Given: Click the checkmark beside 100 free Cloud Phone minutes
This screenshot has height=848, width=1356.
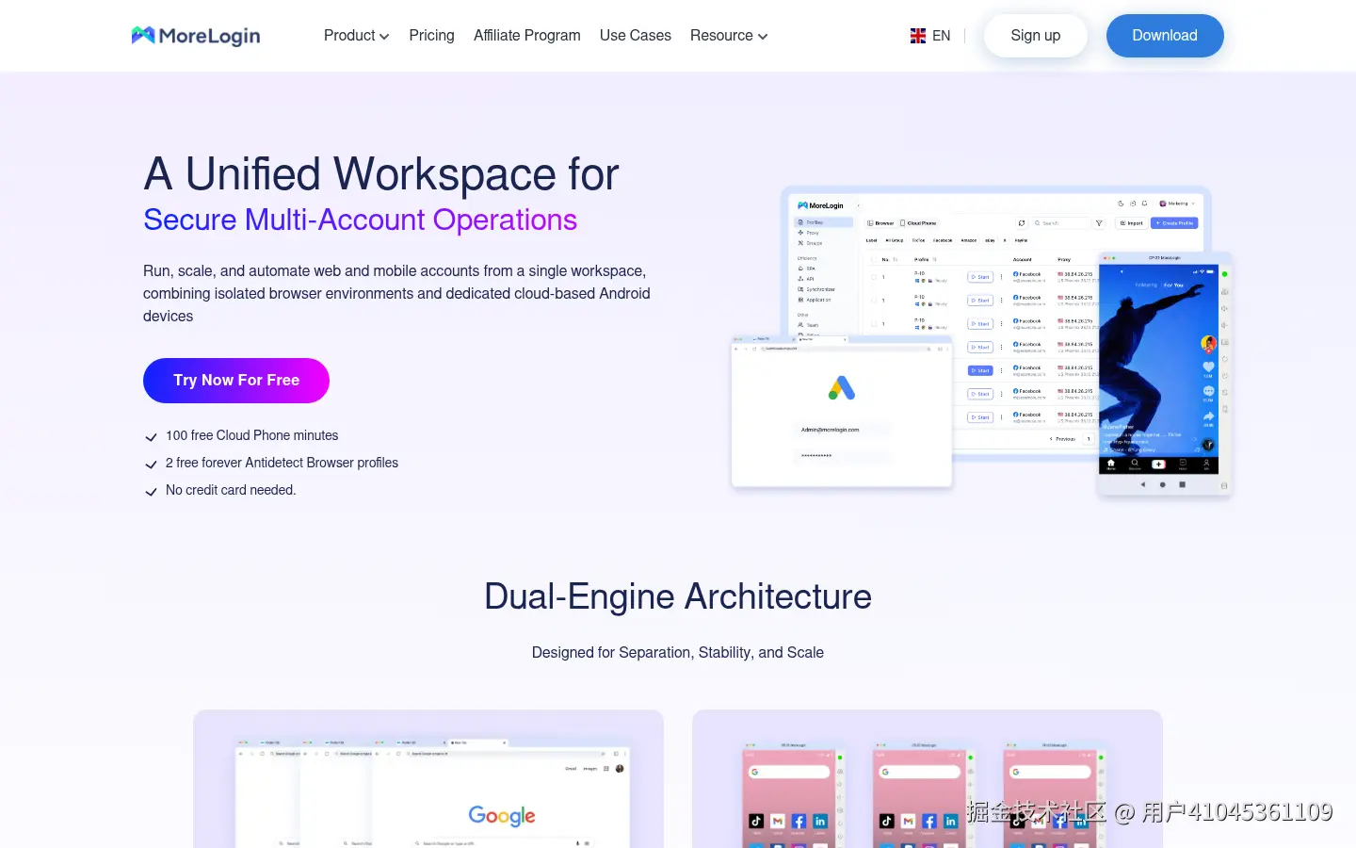Looking at the screenshot, I should pos(151,437).
